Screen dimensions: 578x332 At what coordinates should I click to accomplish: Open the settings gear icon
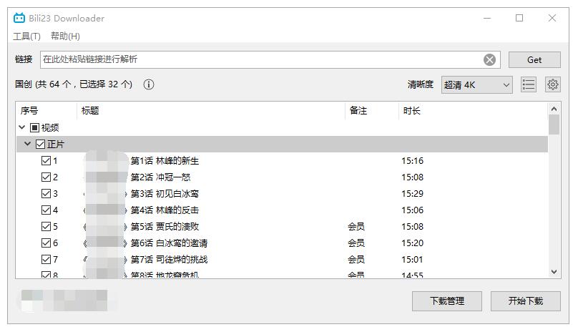552,84
